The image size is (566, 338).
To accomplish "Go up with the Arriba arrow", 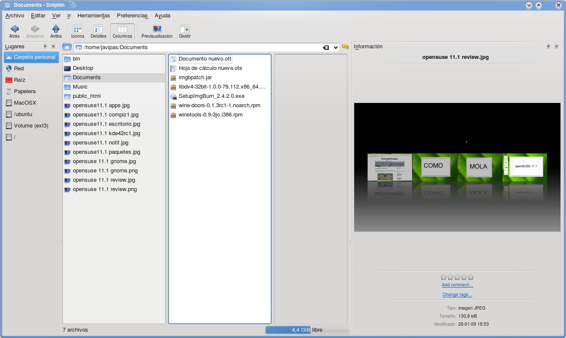I will (x=56, y=32).
